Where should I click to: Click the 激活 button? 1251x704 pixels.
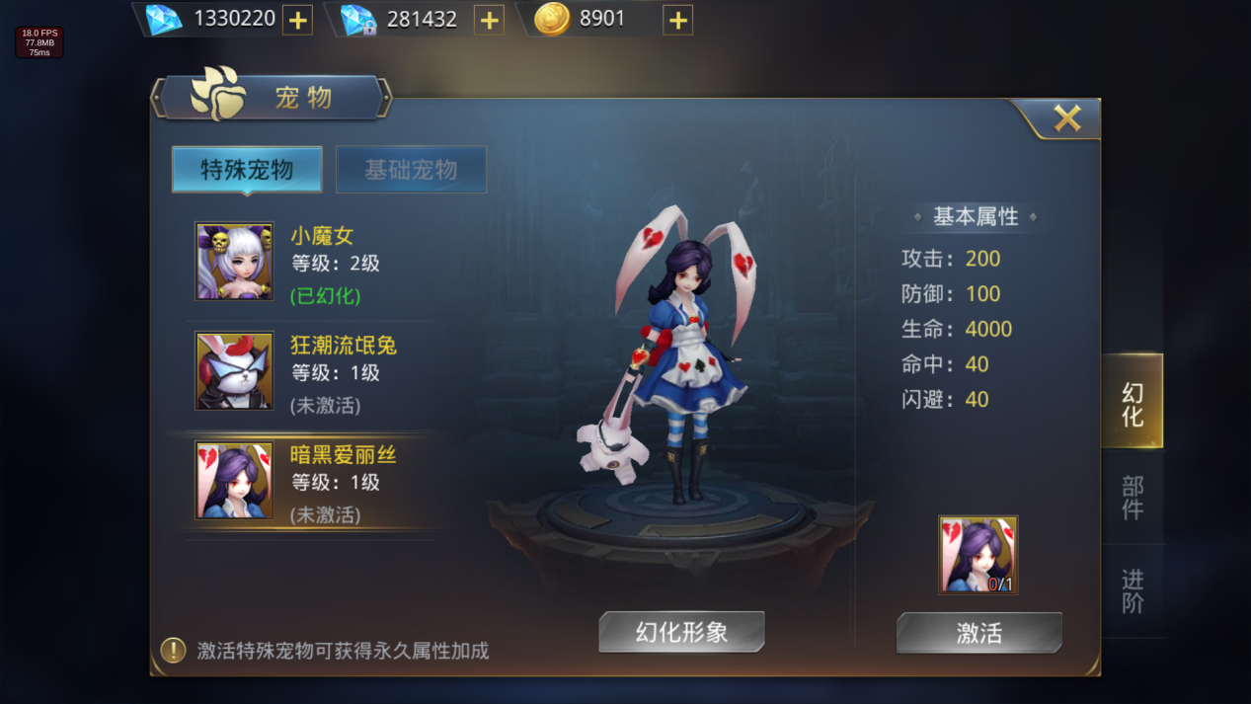click(979, 633)
